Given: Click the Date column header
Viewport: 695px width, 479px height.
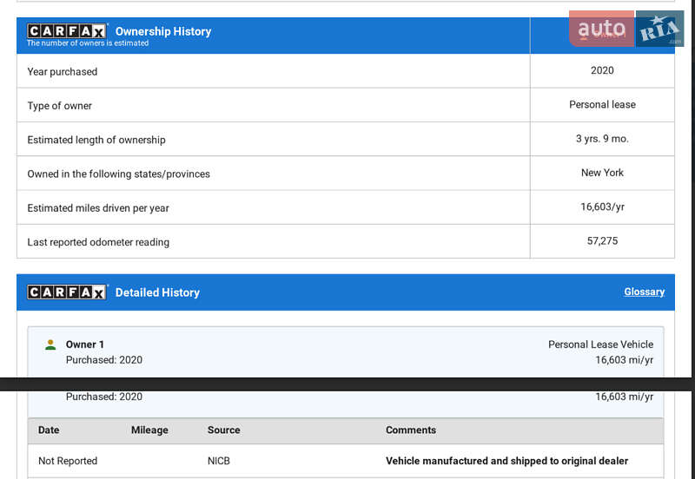Looking at the screenshot, I should [49, 430].
